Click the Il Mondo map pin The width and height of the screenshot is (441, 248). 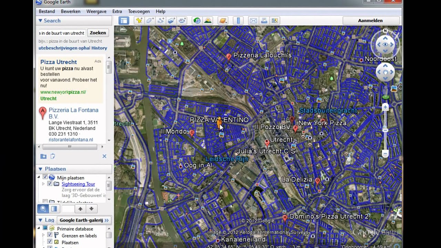(x=192, y=133)
